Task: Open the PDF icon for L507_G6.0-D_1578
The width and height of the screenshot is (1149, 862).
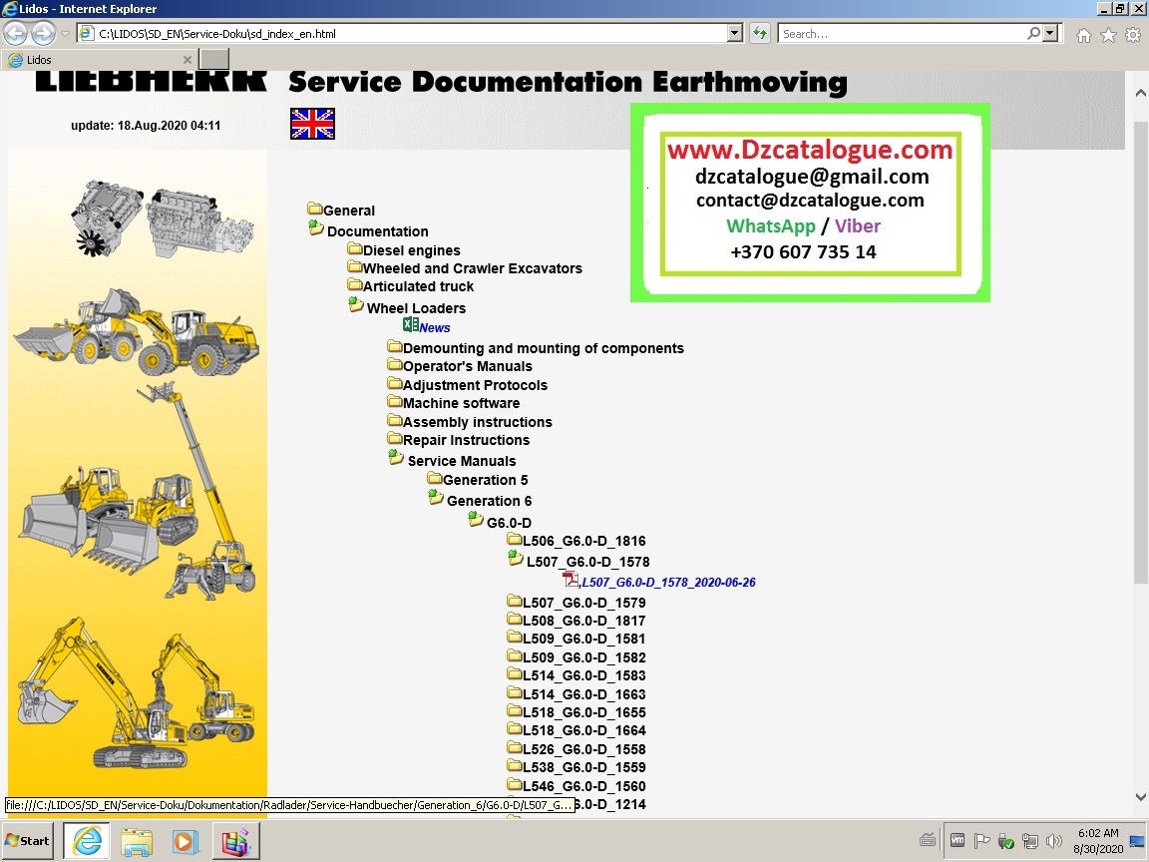Action: point(571,579)
